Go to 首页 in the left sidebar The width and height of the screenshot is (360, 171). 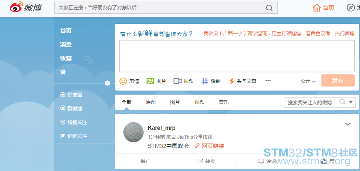[66, 31]
